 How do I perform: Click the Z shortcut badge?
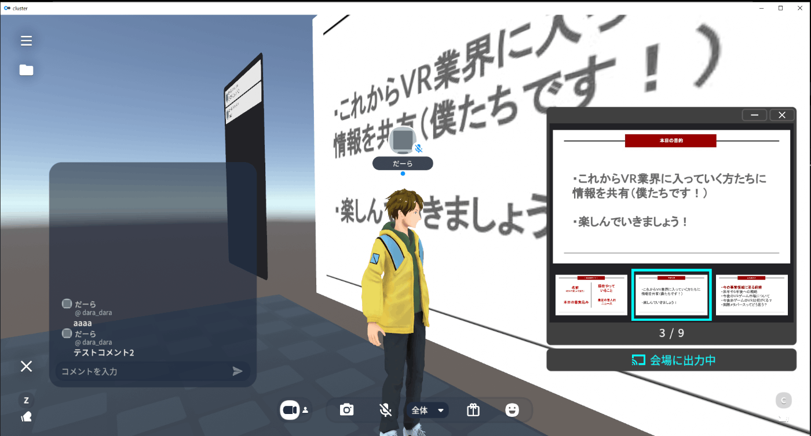26,400
